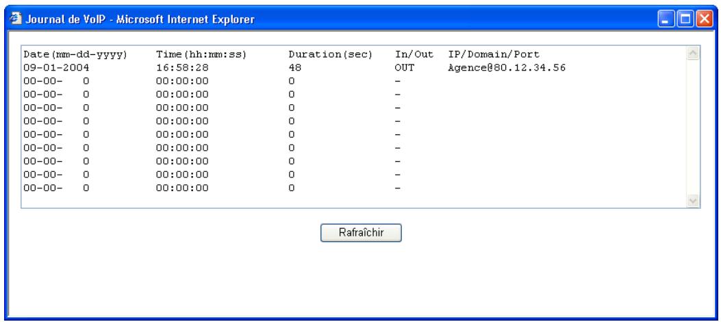
Task: Click the Date(mm-dd-yyyy) column header
Action: click(x=75, y=55)
